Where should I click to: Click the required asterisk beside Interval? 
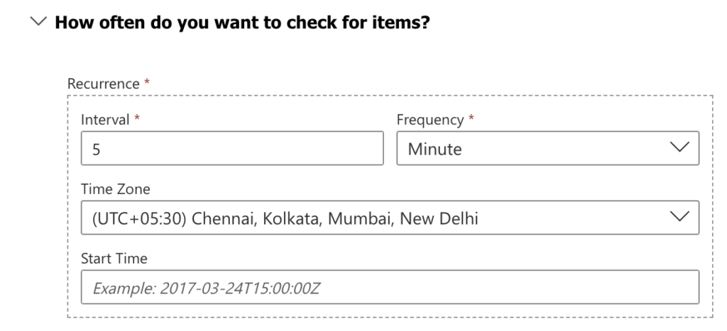137,118
